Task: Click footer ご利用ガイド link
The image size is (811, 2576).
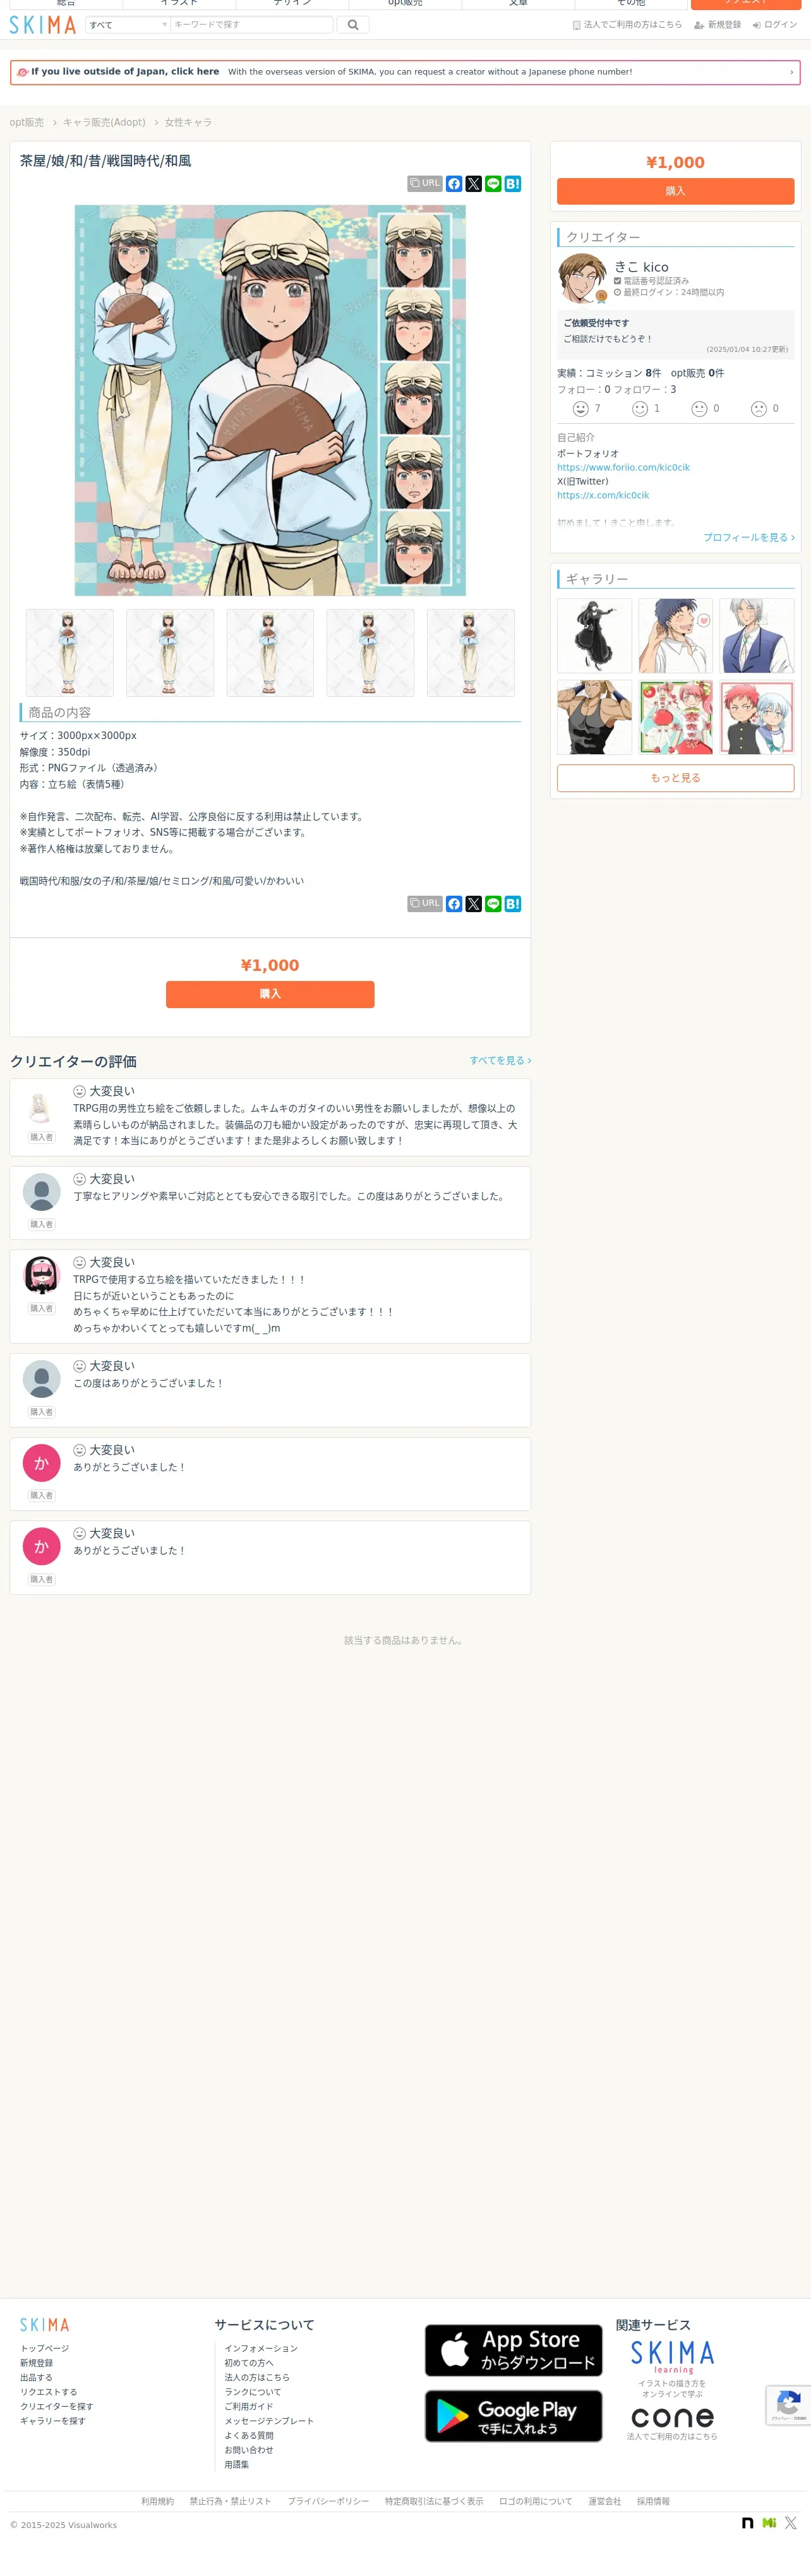Action: 249,2407
